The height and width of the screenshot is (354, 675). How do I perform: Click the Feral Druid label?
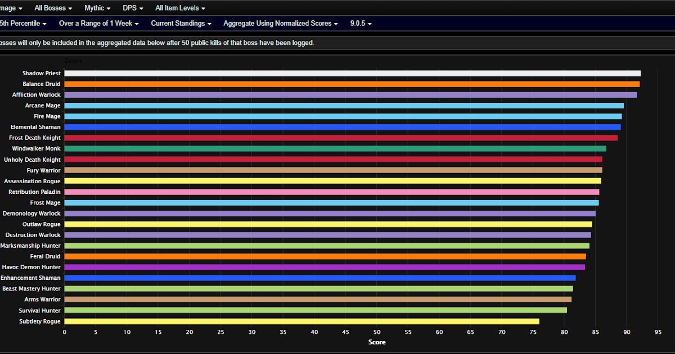[x=46, y=256]
